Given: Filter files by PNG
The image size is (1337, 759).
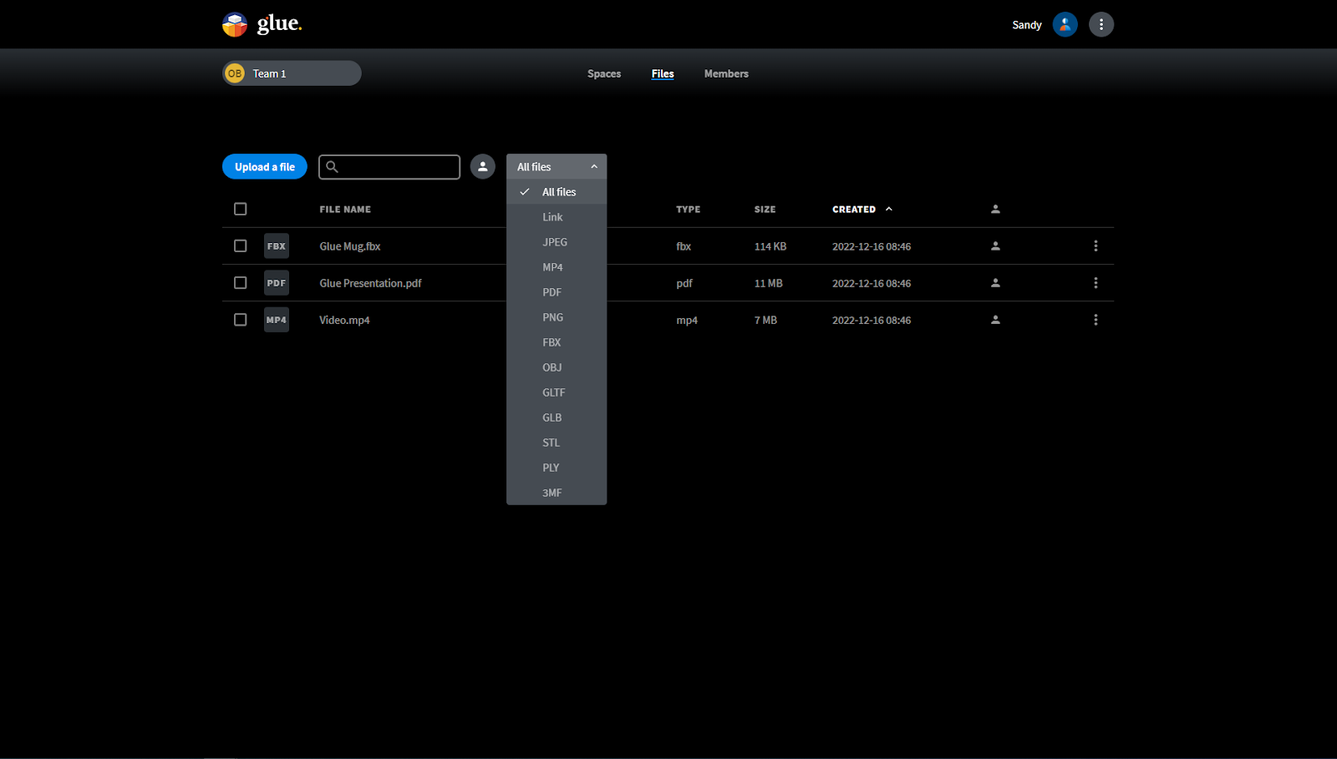Looking at the screenshot, I should (x=557, y=317).
